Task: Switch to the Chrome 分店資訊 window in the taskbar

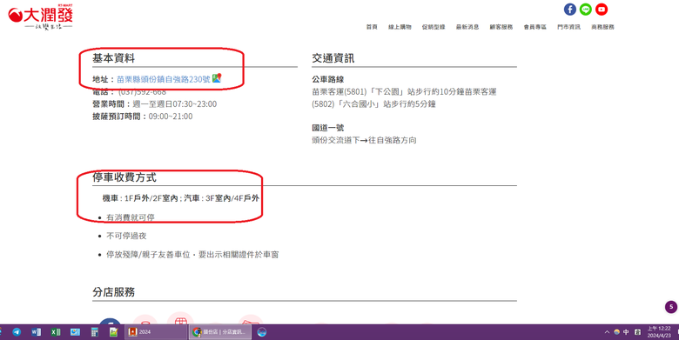Action: tap(220, 332)
